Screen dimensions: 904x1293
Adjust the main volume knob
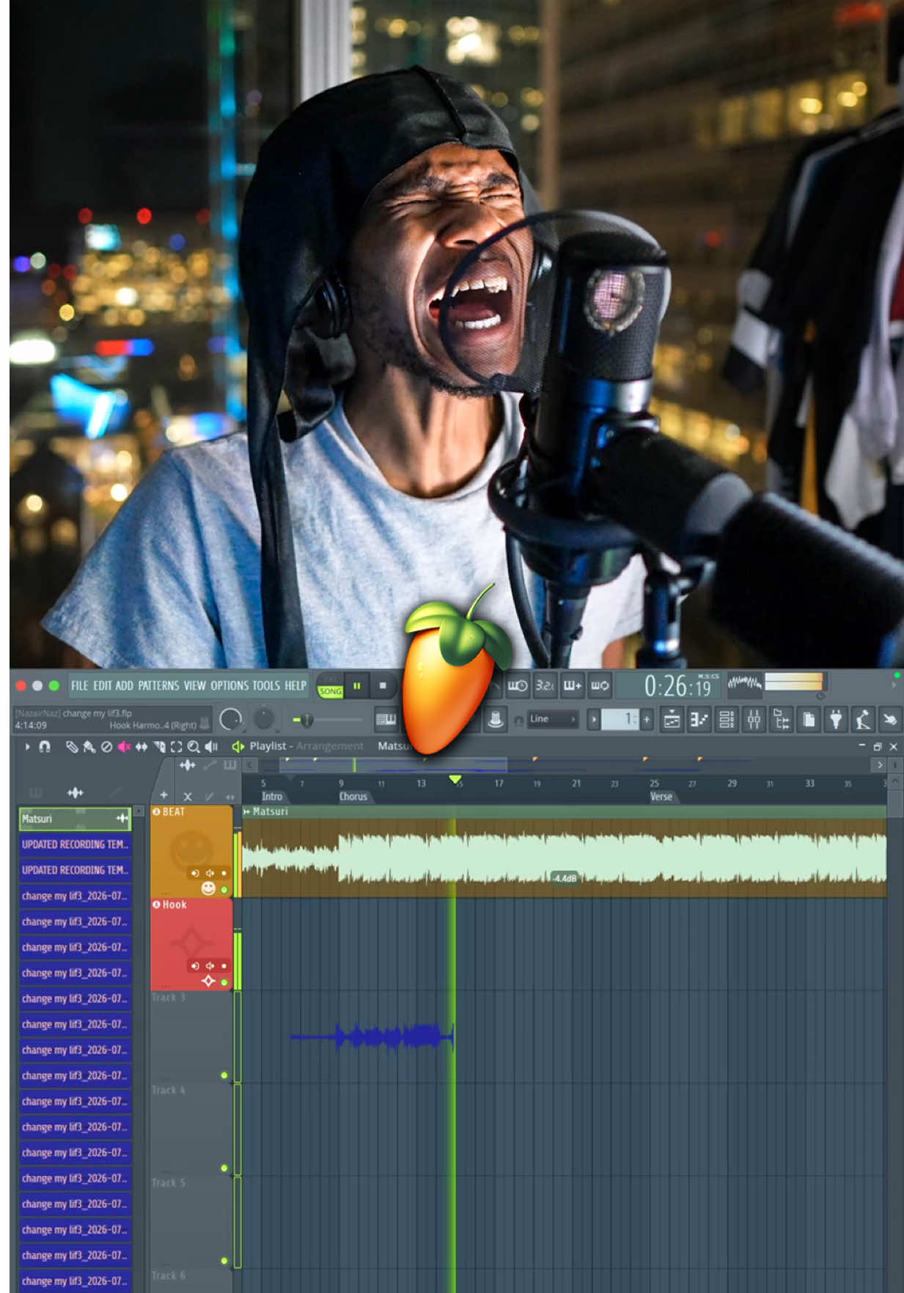[x=231, y=719]
